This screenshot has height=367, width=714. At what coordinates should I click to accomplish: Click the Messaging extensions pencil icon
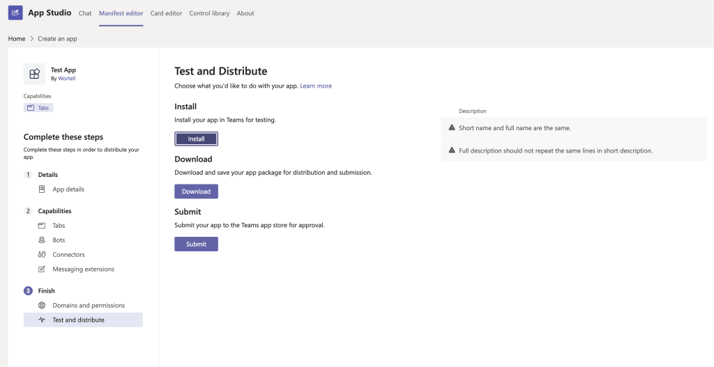(42, 270)
